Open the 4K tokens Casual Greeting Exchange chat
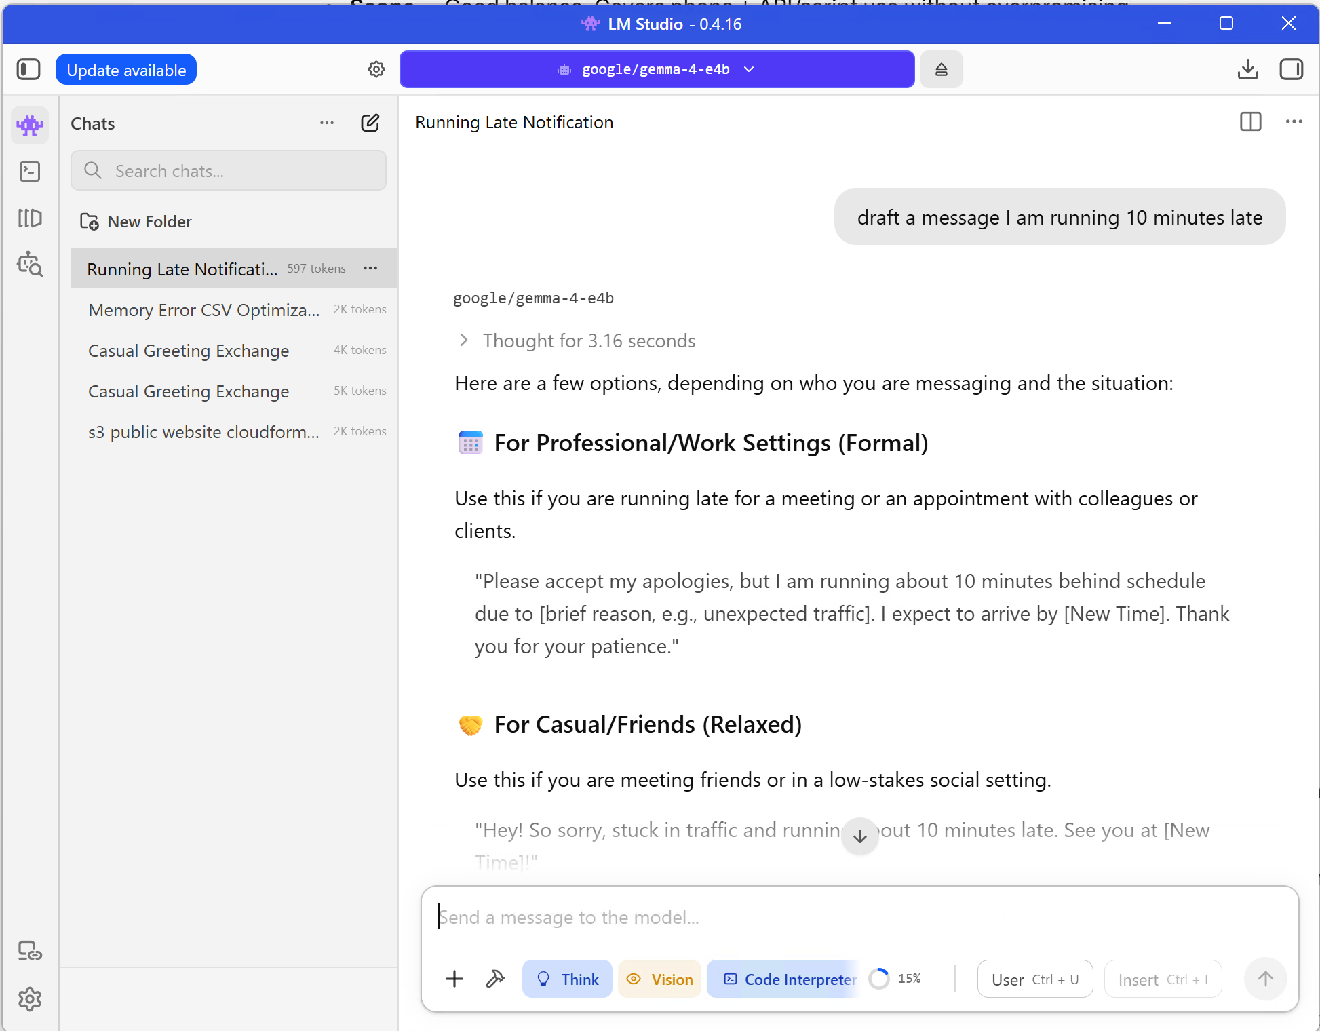 point(235,350)
